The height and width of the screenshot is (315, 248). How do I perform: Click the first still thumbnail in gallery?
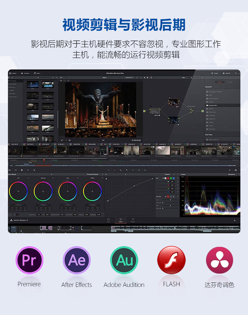point(32,84)
